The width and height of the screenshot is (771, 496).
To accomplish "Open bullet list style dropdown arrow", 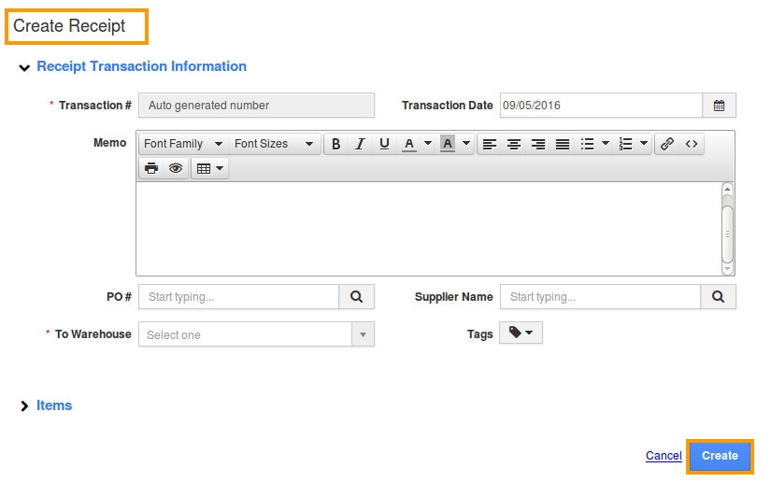I will [606, 144].
